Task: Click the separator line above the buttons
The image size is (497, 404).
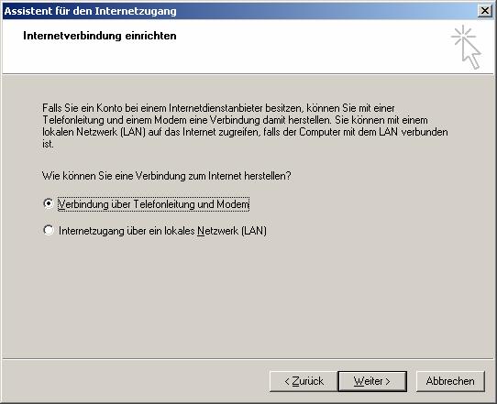Action: 248,359
